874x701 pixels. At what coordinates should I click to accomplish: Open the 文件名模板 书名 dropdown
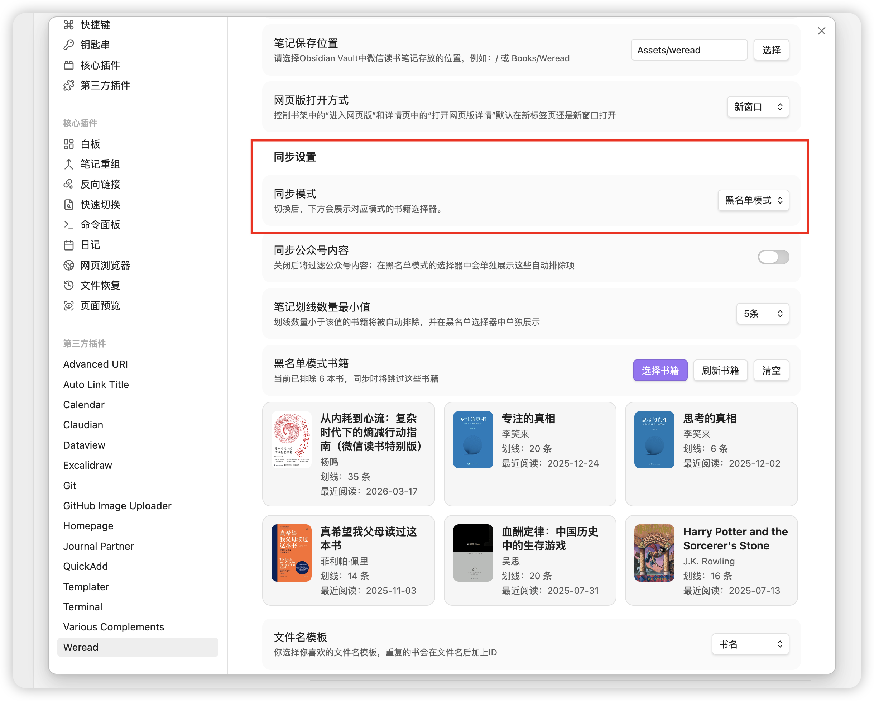pyautogui.click(x=750, y=644)
